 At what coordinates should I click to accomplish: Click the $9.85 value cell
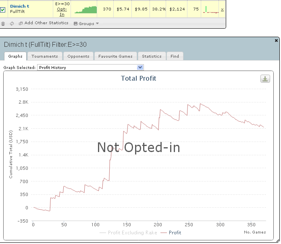click(141, 9)
